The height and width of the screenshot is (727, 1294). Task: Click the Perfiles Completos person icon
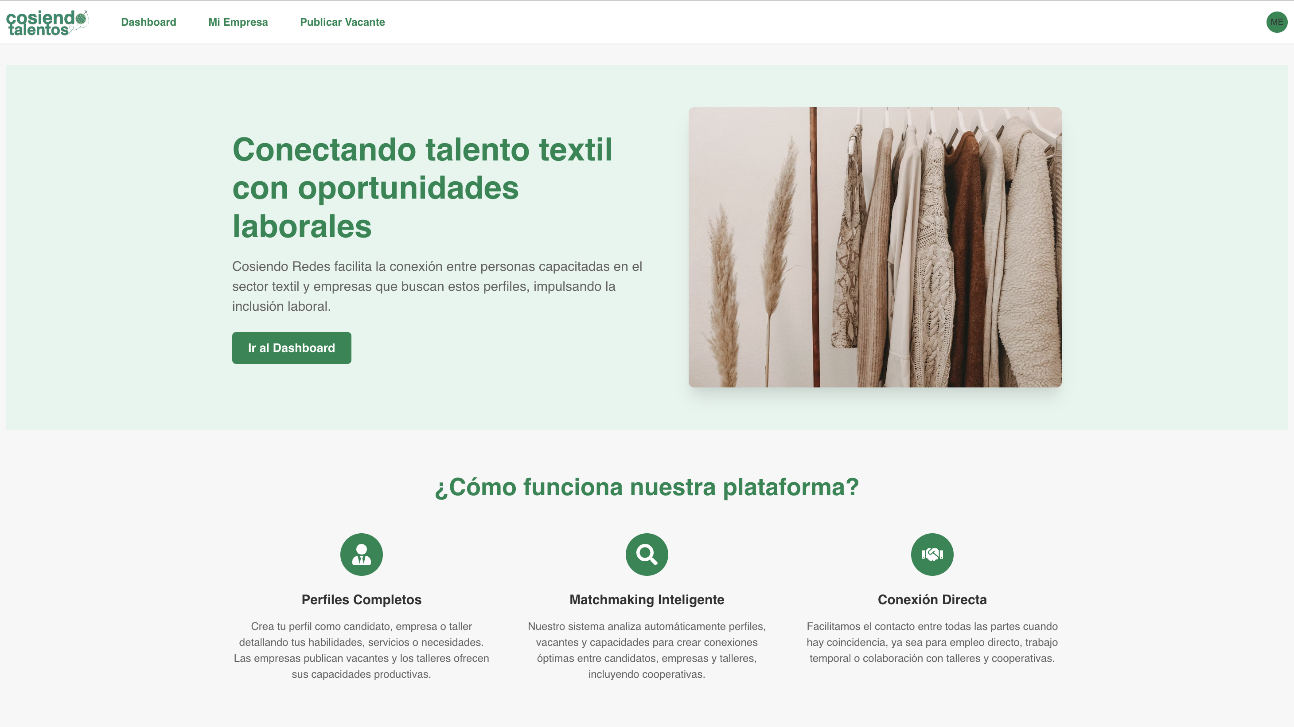[361, 554]
